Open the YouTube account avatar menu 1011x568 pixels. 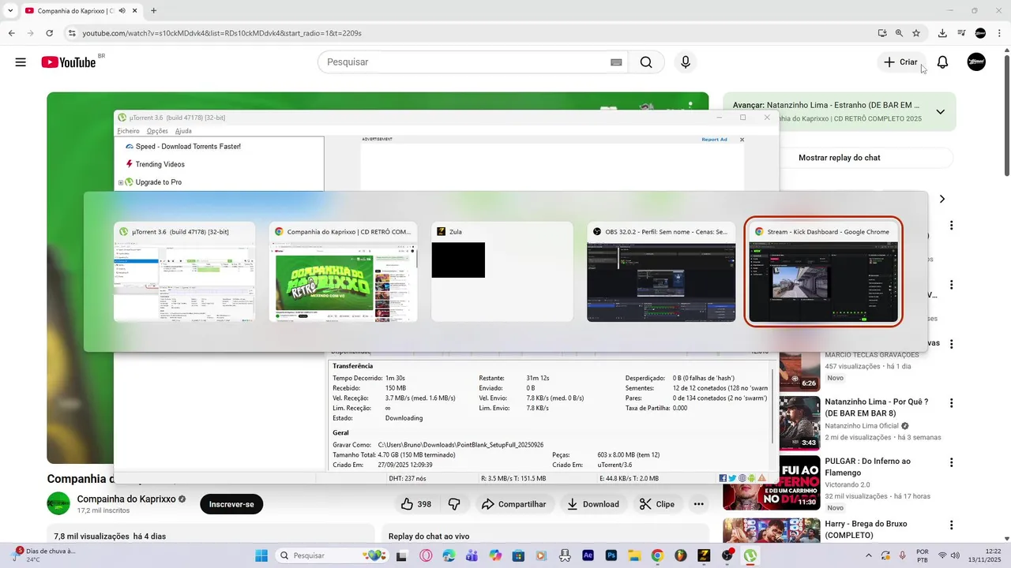976,62
